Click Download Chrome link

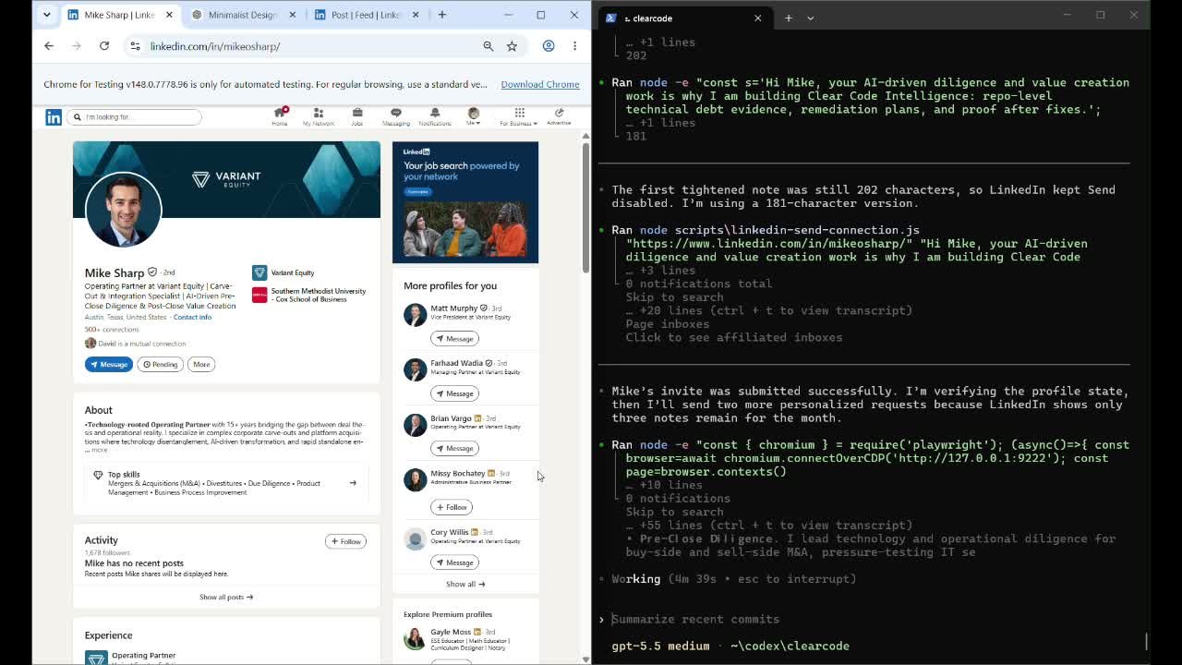tap(540, 84)
